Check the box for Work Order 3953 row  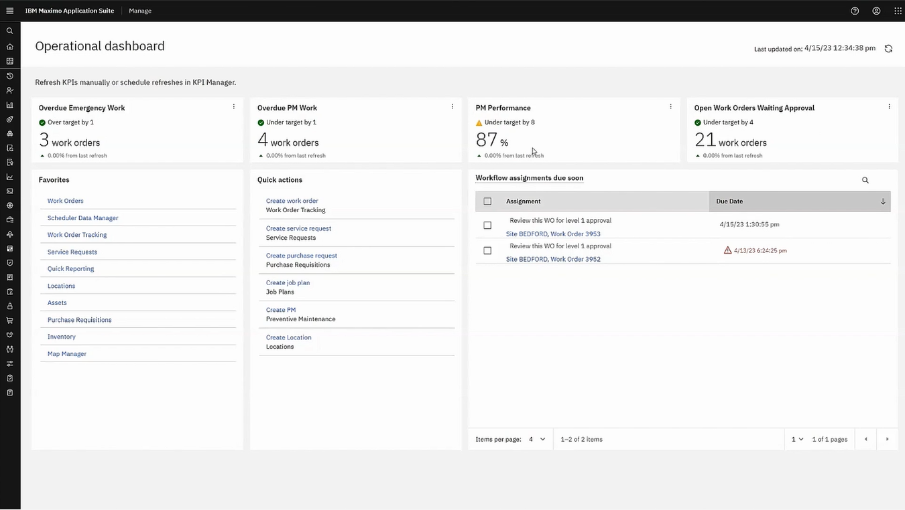coord(487,226)
